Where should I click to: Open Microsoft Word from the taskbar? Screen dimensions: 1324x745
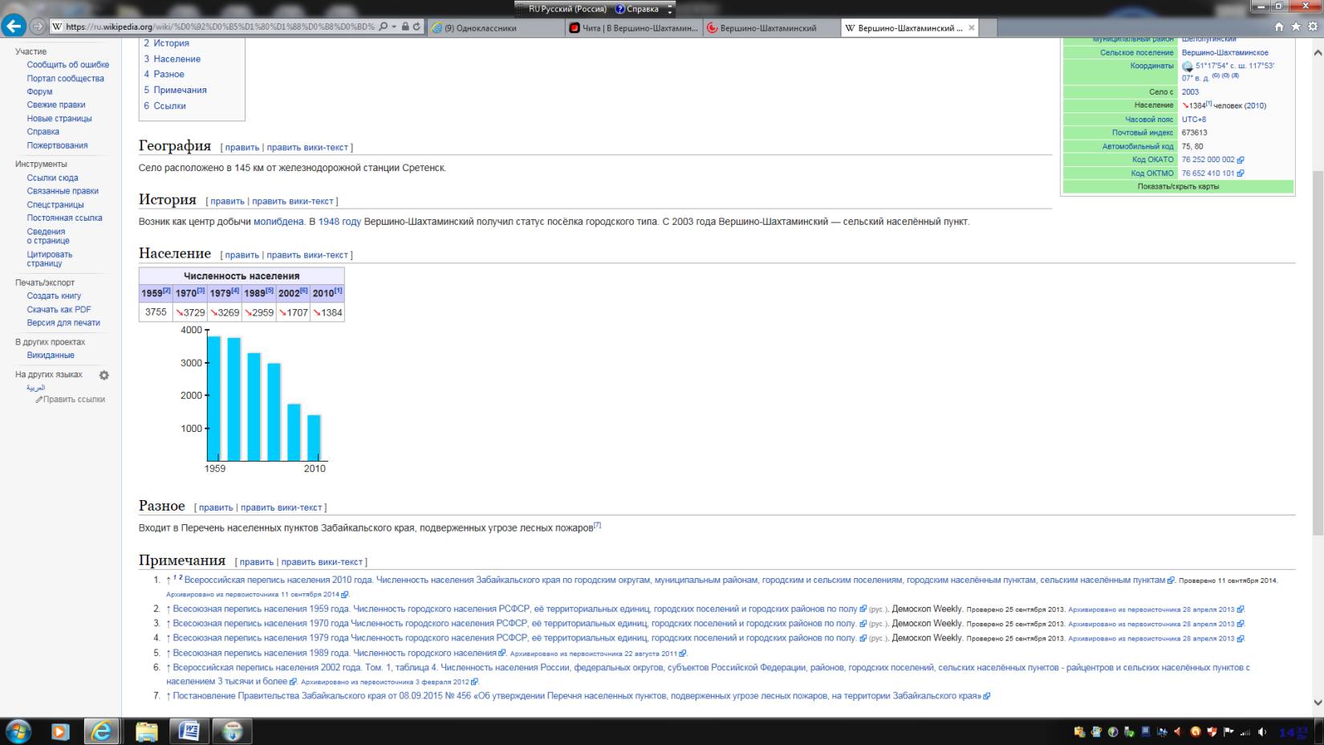tap(189, 731)
